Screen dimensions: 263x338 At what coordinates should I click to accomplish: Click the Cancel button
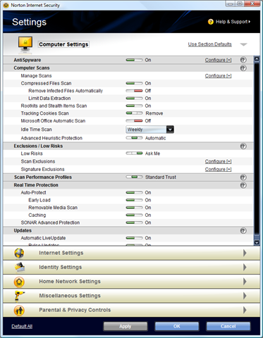[228, 327]
